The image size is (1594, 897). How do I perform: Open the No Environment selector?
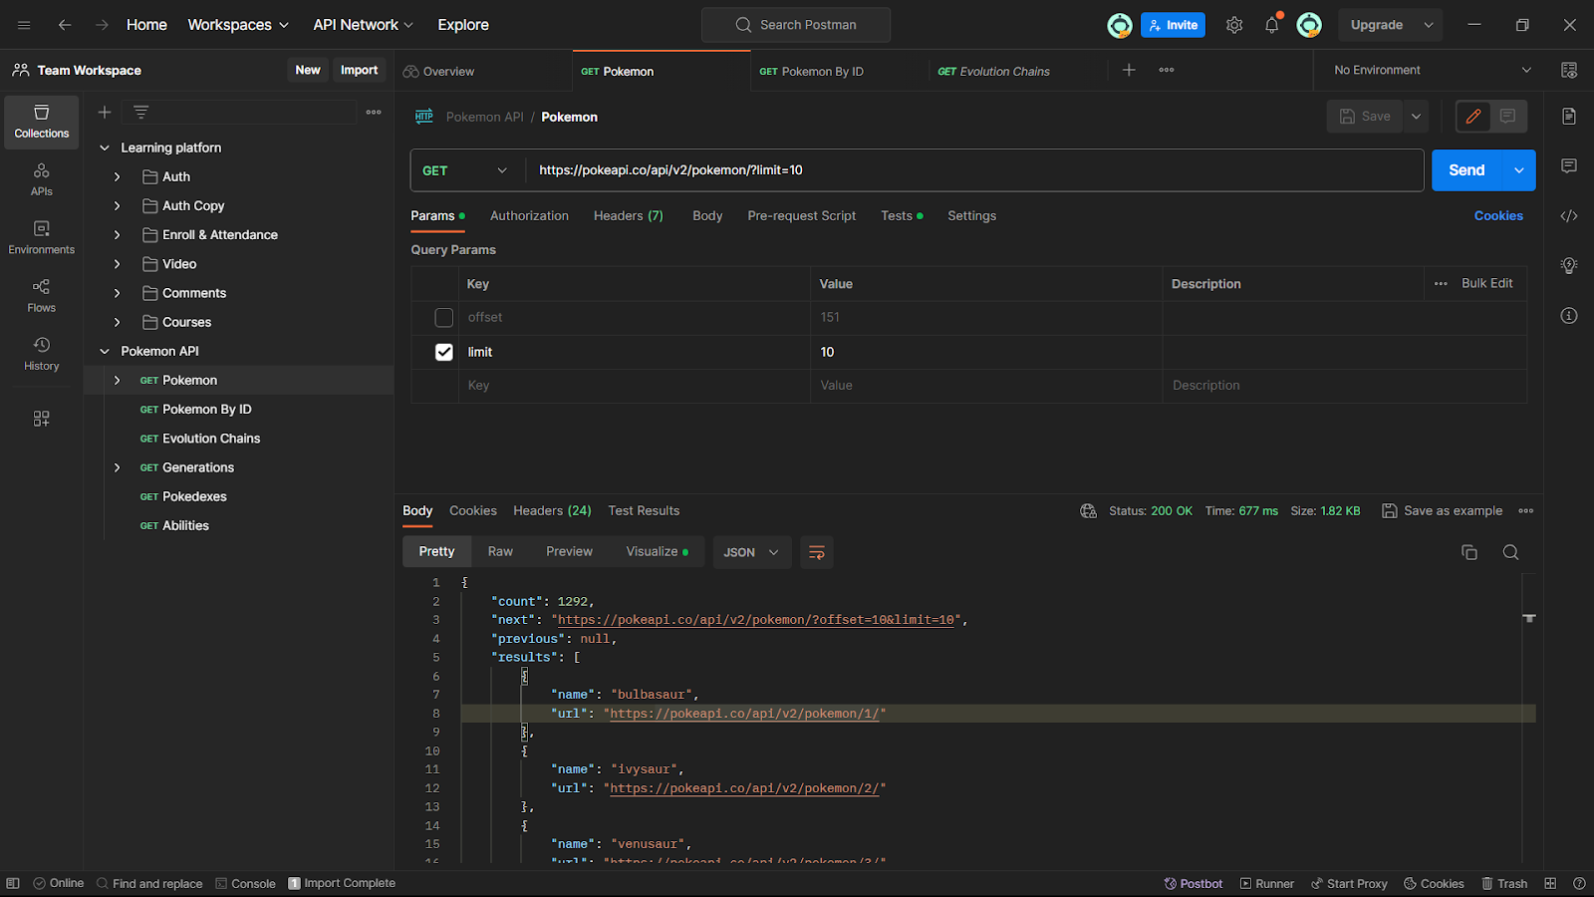click(1432, 70)
